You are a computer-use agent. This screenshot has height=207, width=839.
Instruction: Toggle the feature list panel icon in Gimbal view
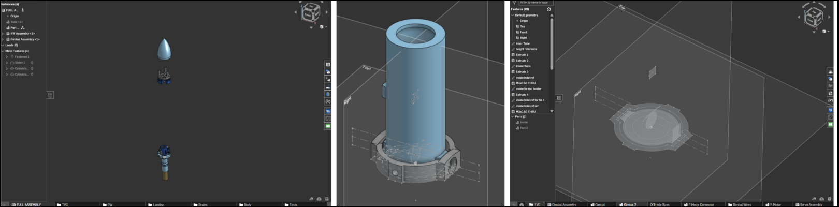coord(559,98)
